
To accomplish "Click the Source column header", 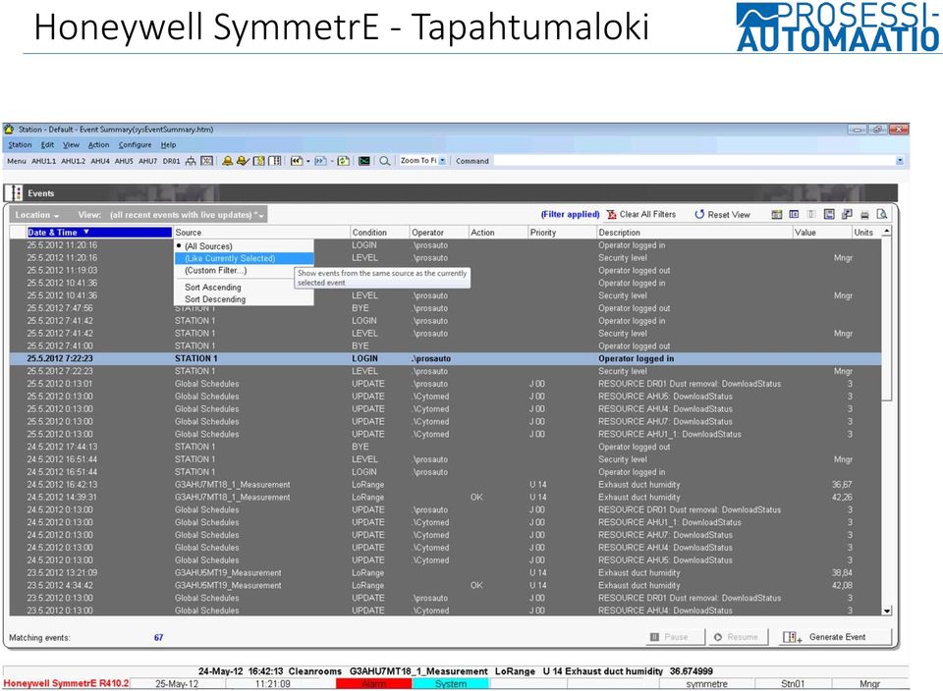I will (x=261, y=233).
